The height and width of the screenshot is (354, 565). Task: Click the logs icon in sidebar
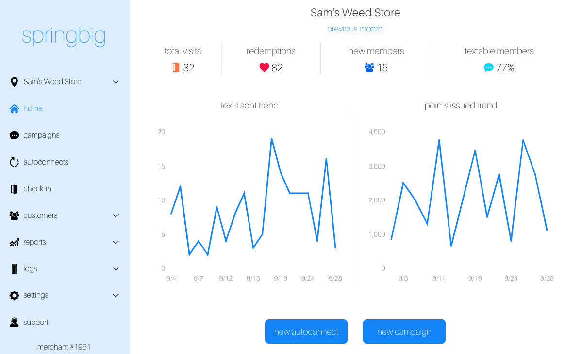(x=14, y=269)
